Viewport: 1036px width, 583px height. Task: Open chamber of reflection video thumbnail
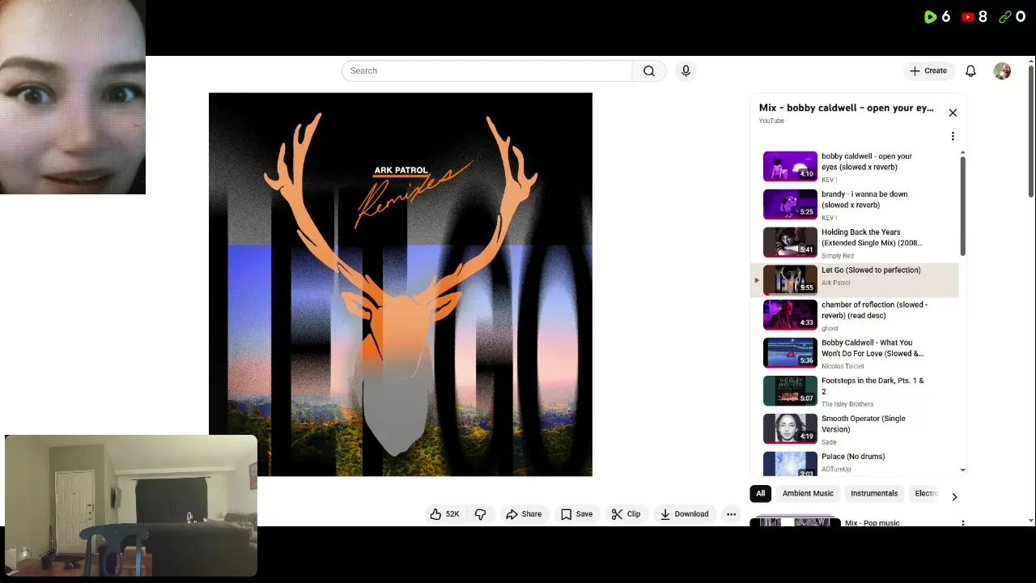tap(790, 315)
